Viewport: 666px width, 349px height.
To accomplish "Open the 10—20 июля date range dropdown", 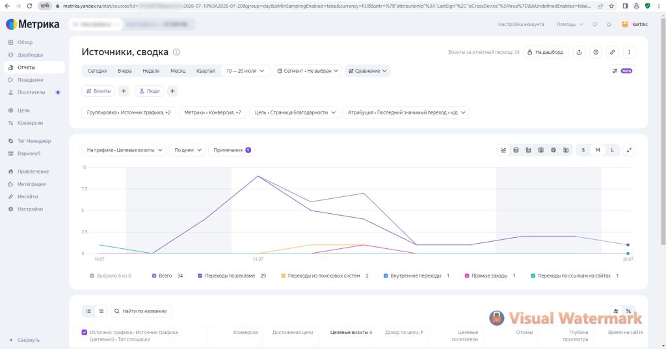I will point(245,71).
